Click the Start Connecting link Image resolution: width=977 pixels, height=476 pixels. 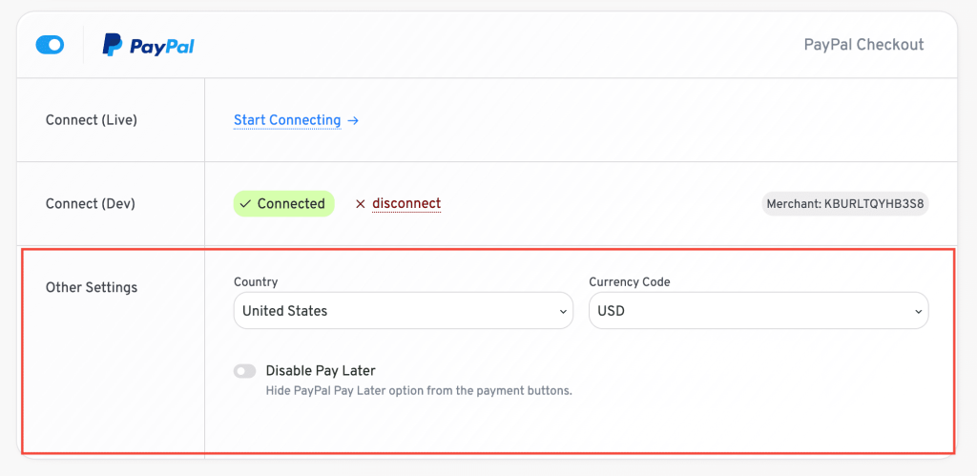[287, 120]
